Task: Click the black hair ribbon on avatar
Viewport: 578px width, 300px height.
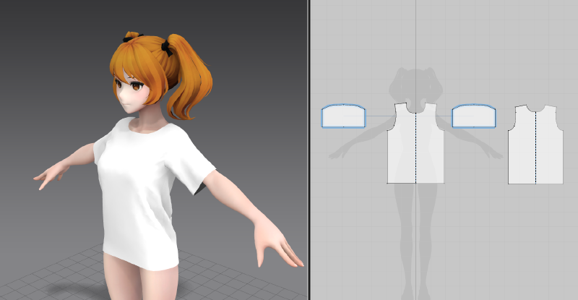Action: [165, 48]
